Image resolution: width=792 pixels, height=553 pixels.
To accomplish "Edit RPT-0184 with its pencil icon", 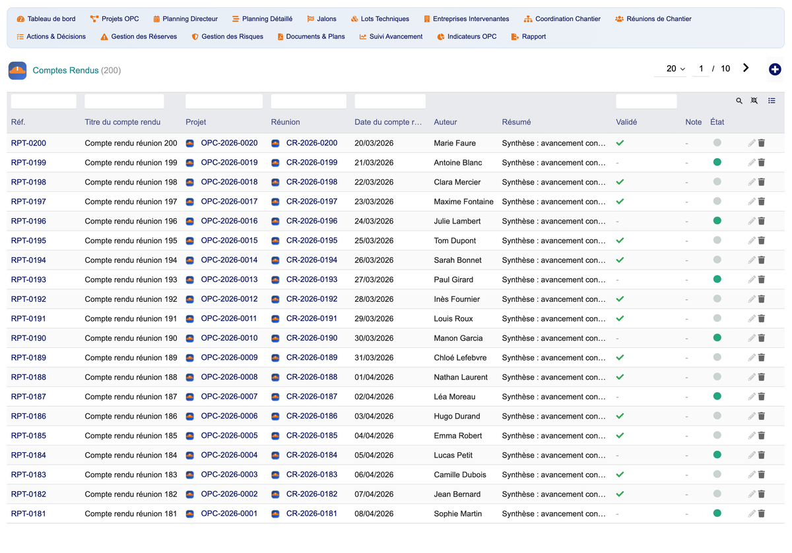I will pos(752,455).
